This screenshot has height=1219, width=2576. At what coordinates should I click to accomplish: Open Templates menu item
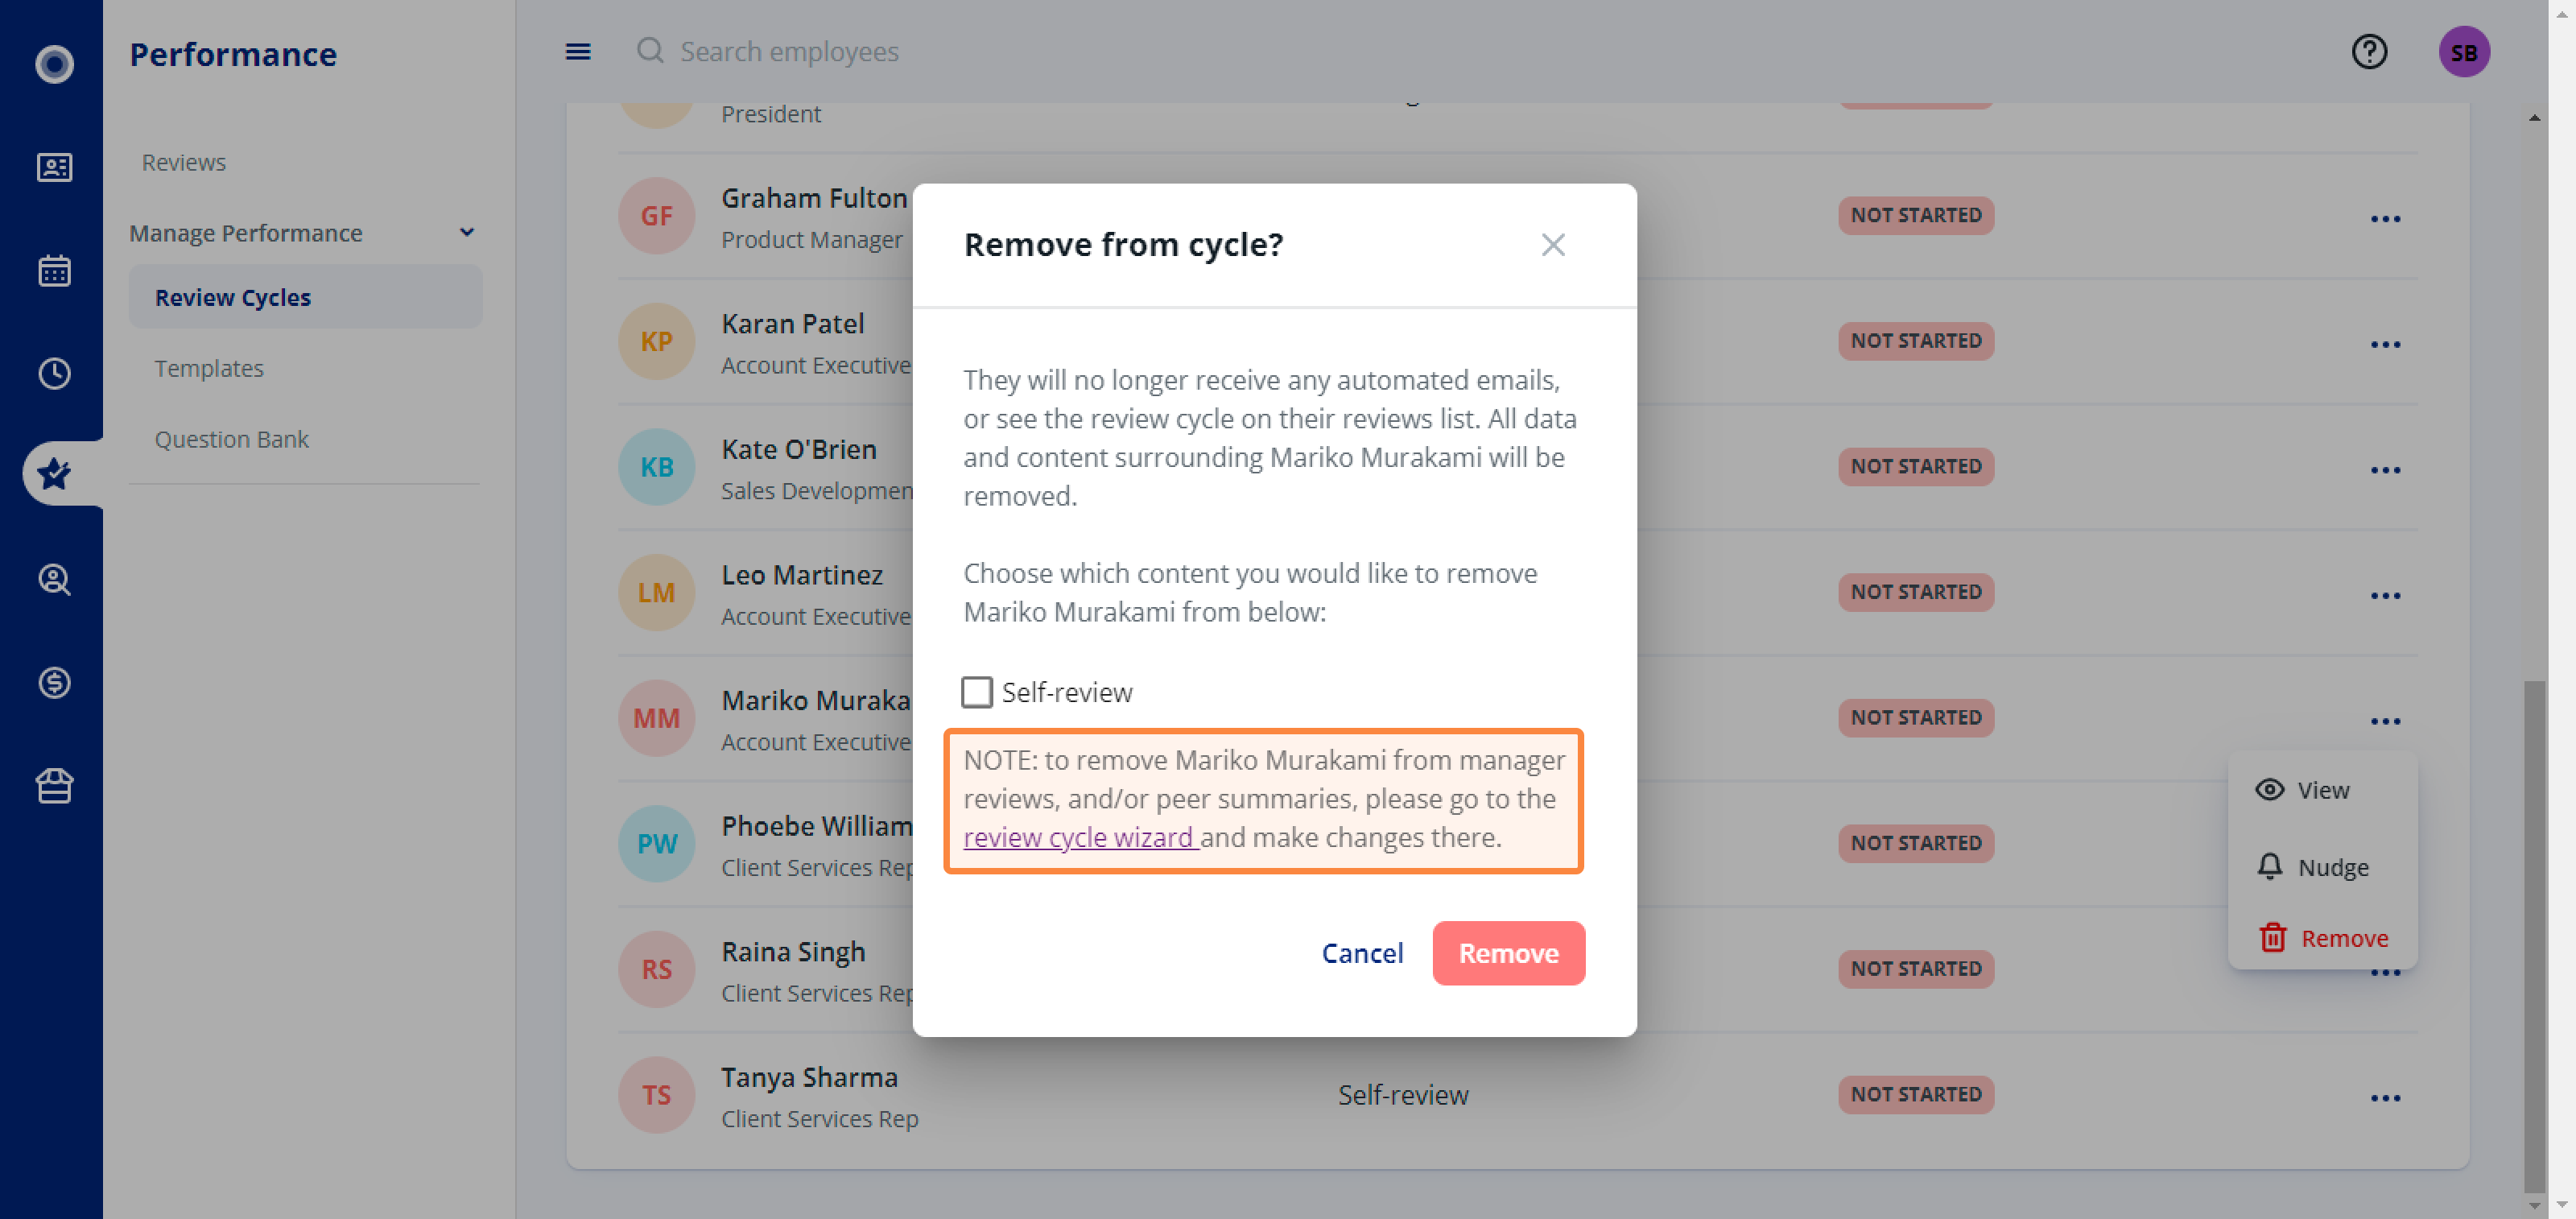pos(209,368)
